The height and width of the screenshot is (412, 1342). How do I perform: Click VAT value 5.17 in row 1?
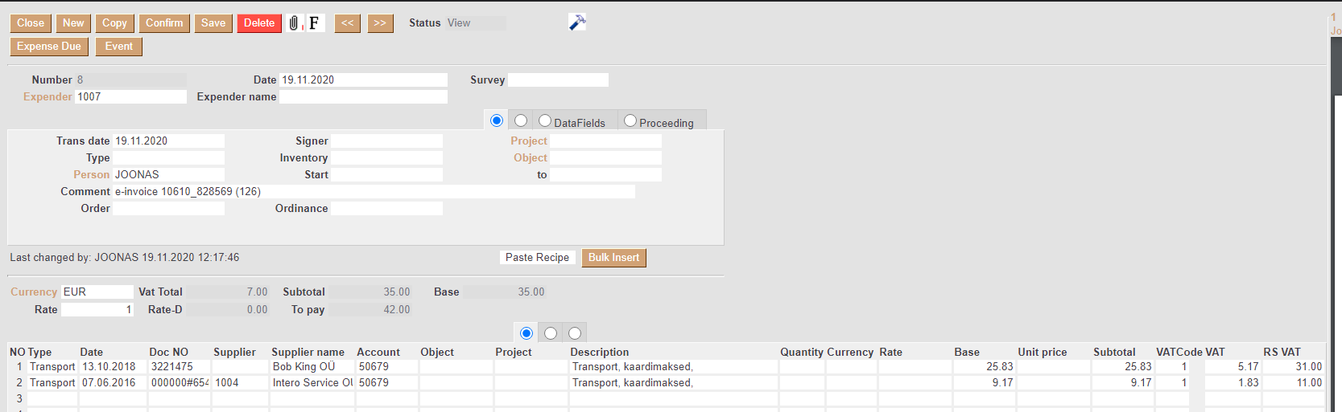[1232, 366]
